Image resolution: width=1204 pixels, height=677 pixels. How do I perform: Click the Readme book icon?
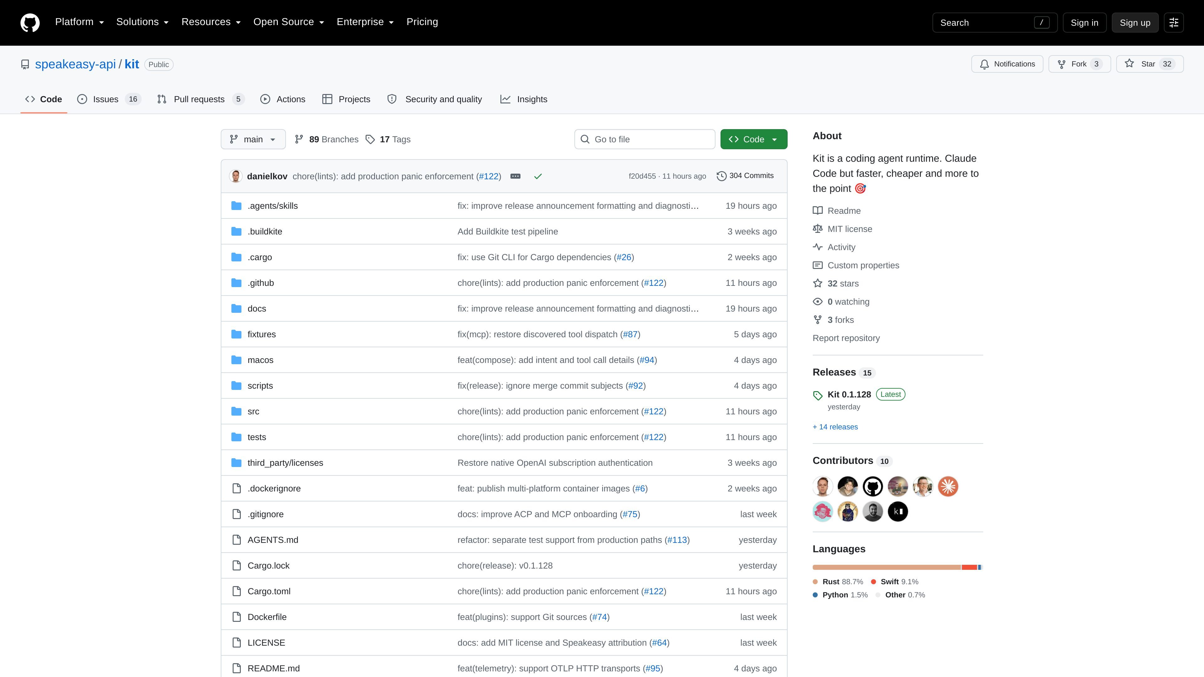(x=817, y=211)
